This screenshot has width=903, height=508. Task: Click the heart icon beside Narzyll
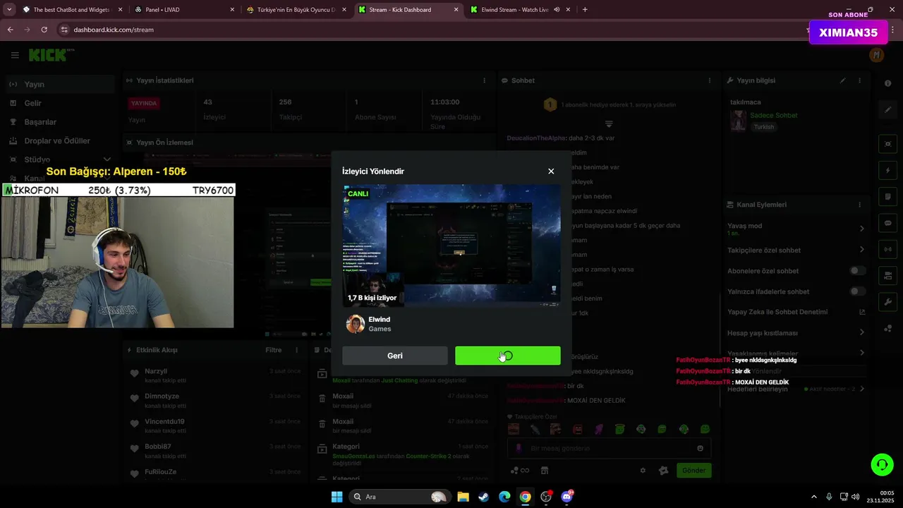point(135,374)
